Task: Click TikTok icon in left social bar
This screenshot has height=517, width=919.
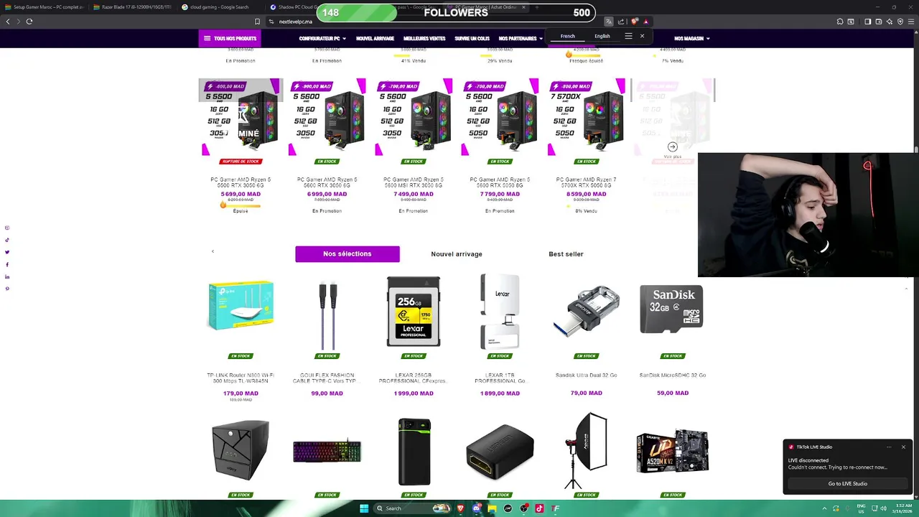Action: point(7,240)
